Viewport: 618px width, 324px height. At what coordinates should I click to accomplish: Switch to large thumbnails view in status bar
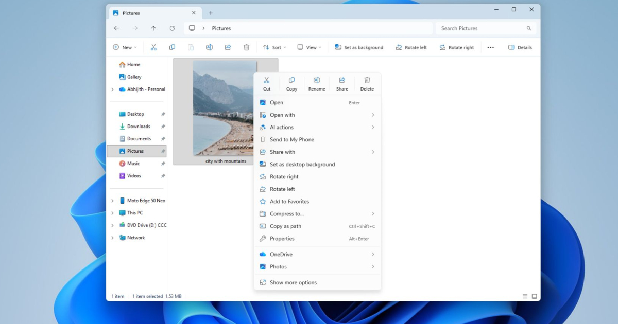coord(534,296)
